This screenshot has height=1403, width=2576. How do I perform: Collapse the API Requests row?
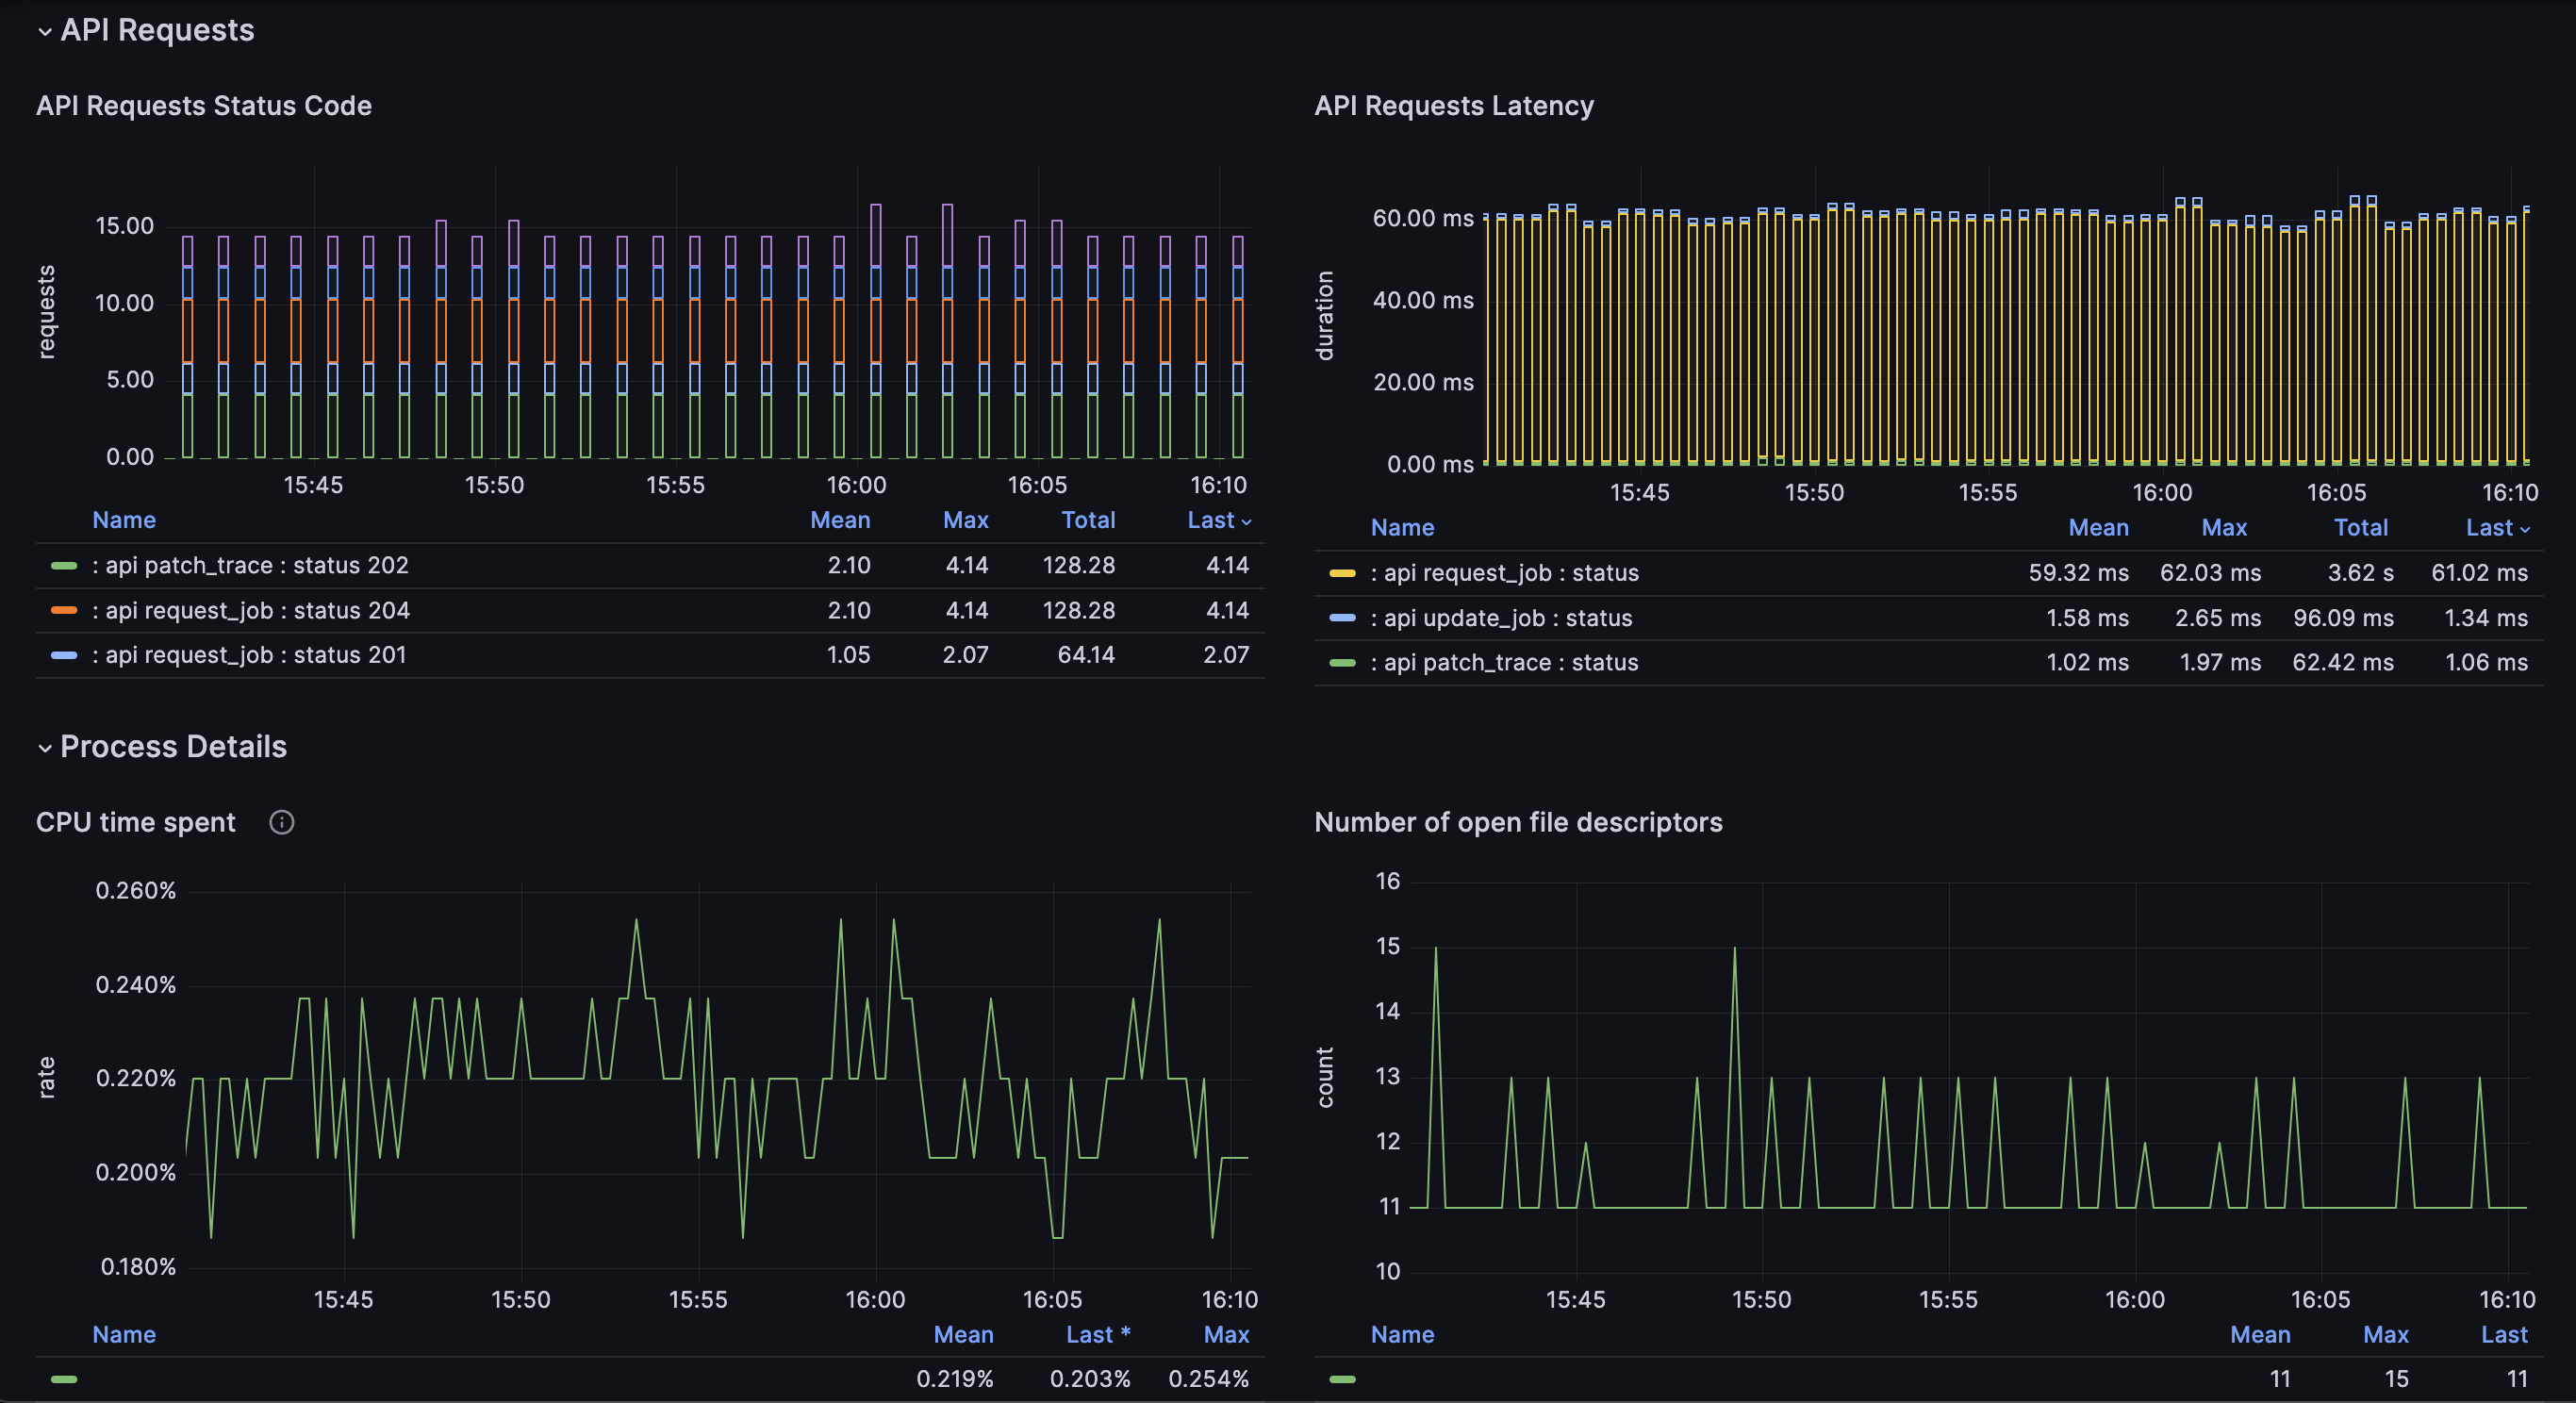45,31
